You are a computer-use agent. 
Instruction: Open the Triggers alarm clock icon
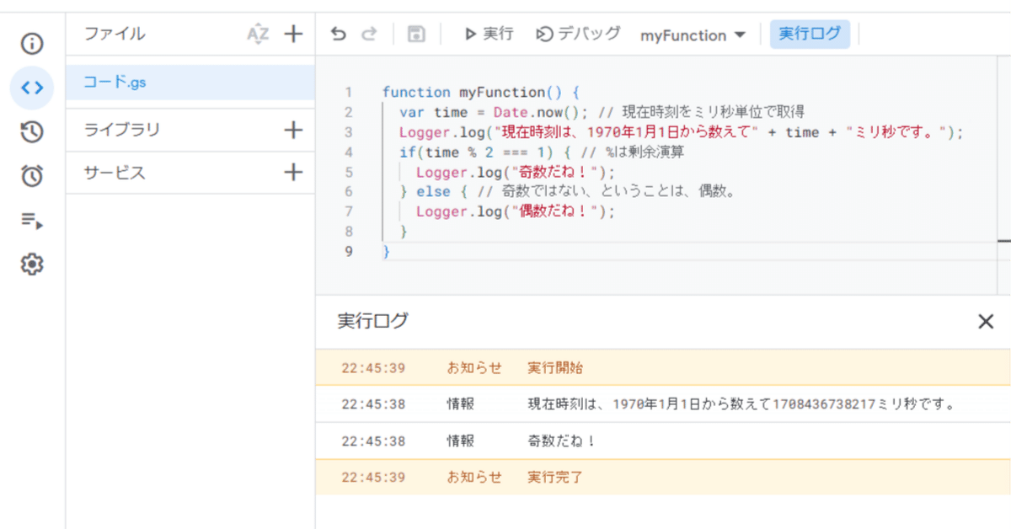(32, 176)
